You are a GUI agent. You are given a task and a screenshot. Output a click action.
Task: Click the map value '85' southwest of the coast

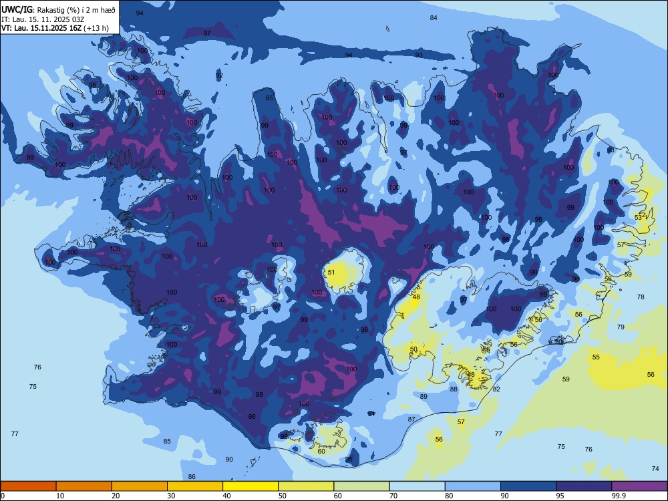tap(167, 442)
